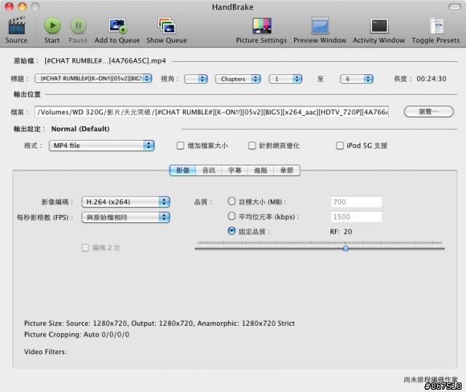Screen dimensions: 466x392
Task: Open the Preview Window
Action: 320,26
